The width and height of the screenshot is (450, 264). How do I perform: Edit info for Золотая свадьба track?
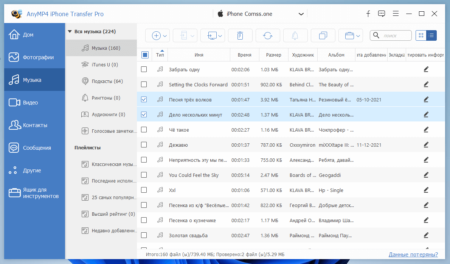point(426,235)
